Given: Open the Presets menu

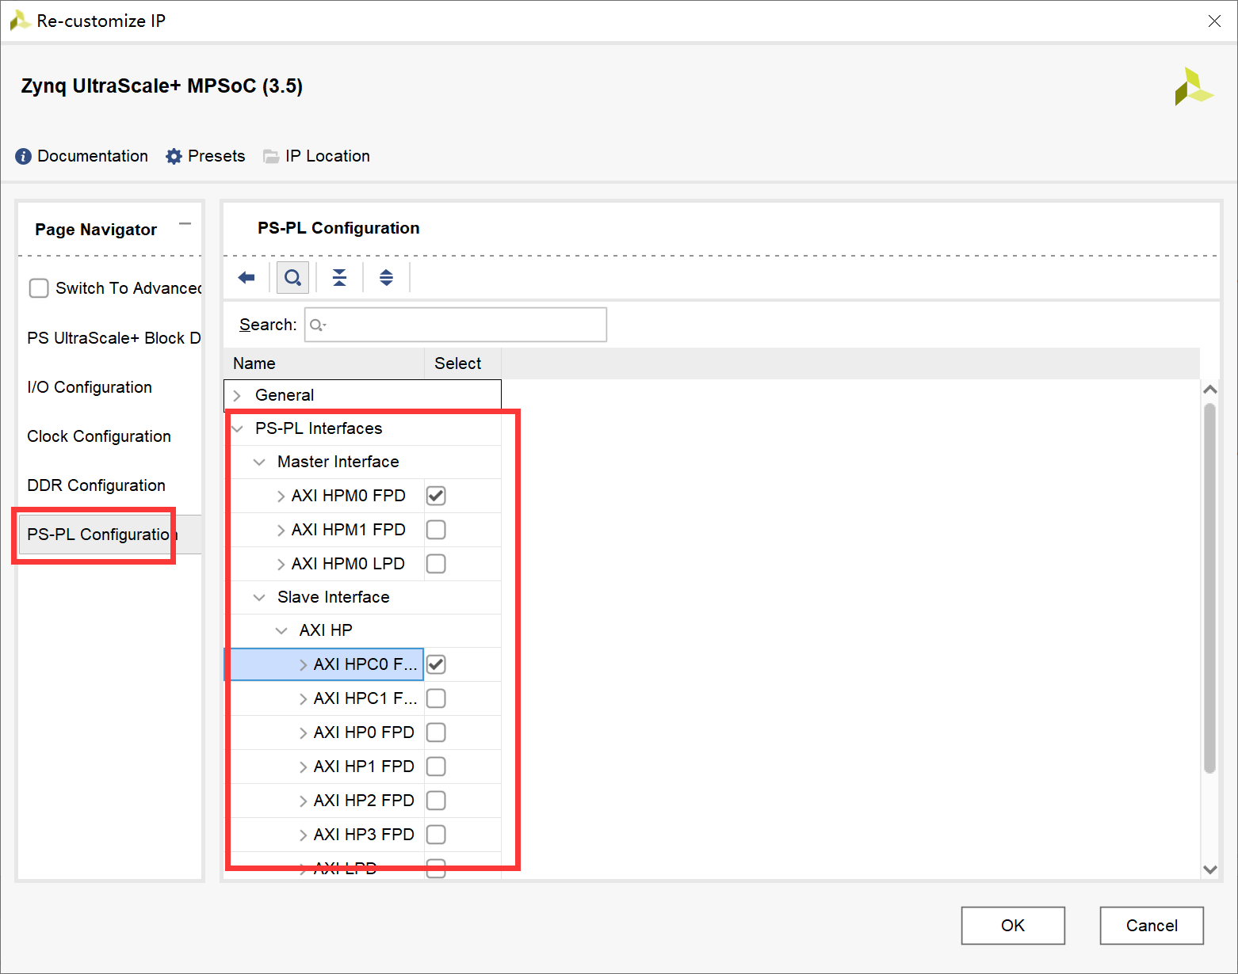Looking at the screenshot, I should 216,156.
